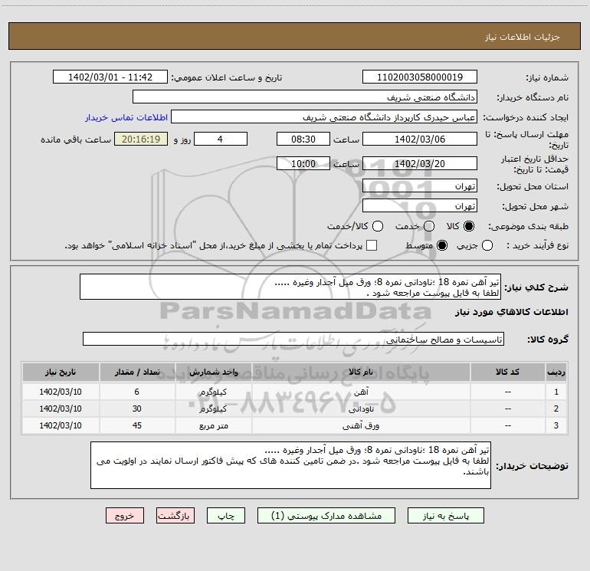This screenshot has width=590, height=571.
Task: Select the متوسط purchase type radio
Action: coord(442,245)
